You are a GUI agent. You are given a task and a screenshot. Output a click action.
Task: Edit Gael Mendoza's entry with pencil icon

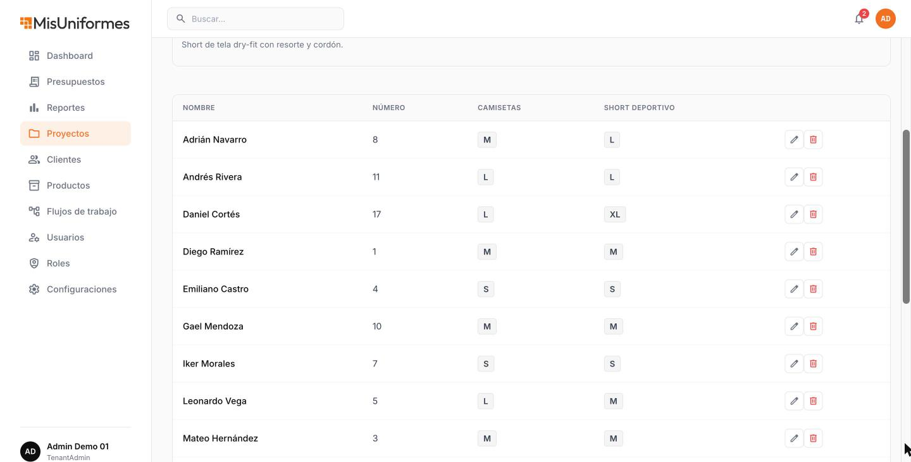794,326
